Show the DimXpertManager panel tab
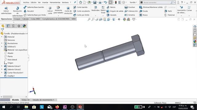The height and width of the screenshot is (110, 197). pos(19,26)
